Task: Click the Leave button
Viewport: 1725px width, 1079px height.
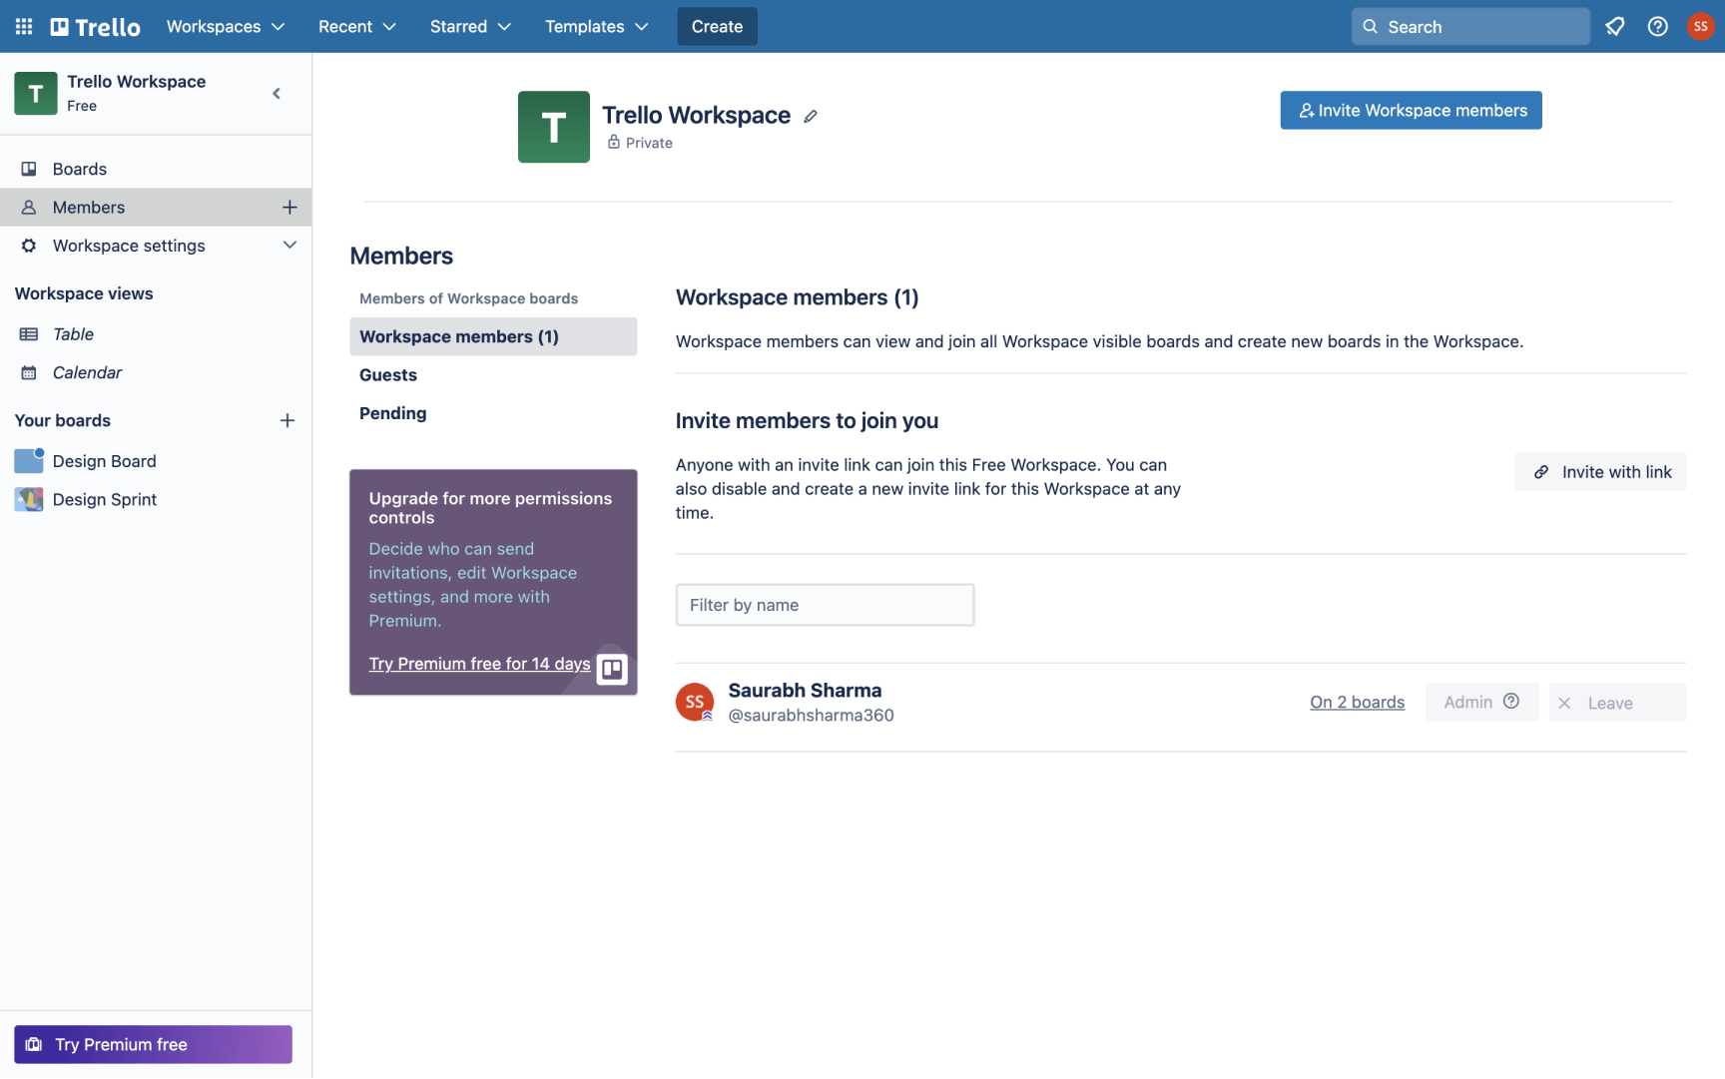Action: pos(1617,703)
